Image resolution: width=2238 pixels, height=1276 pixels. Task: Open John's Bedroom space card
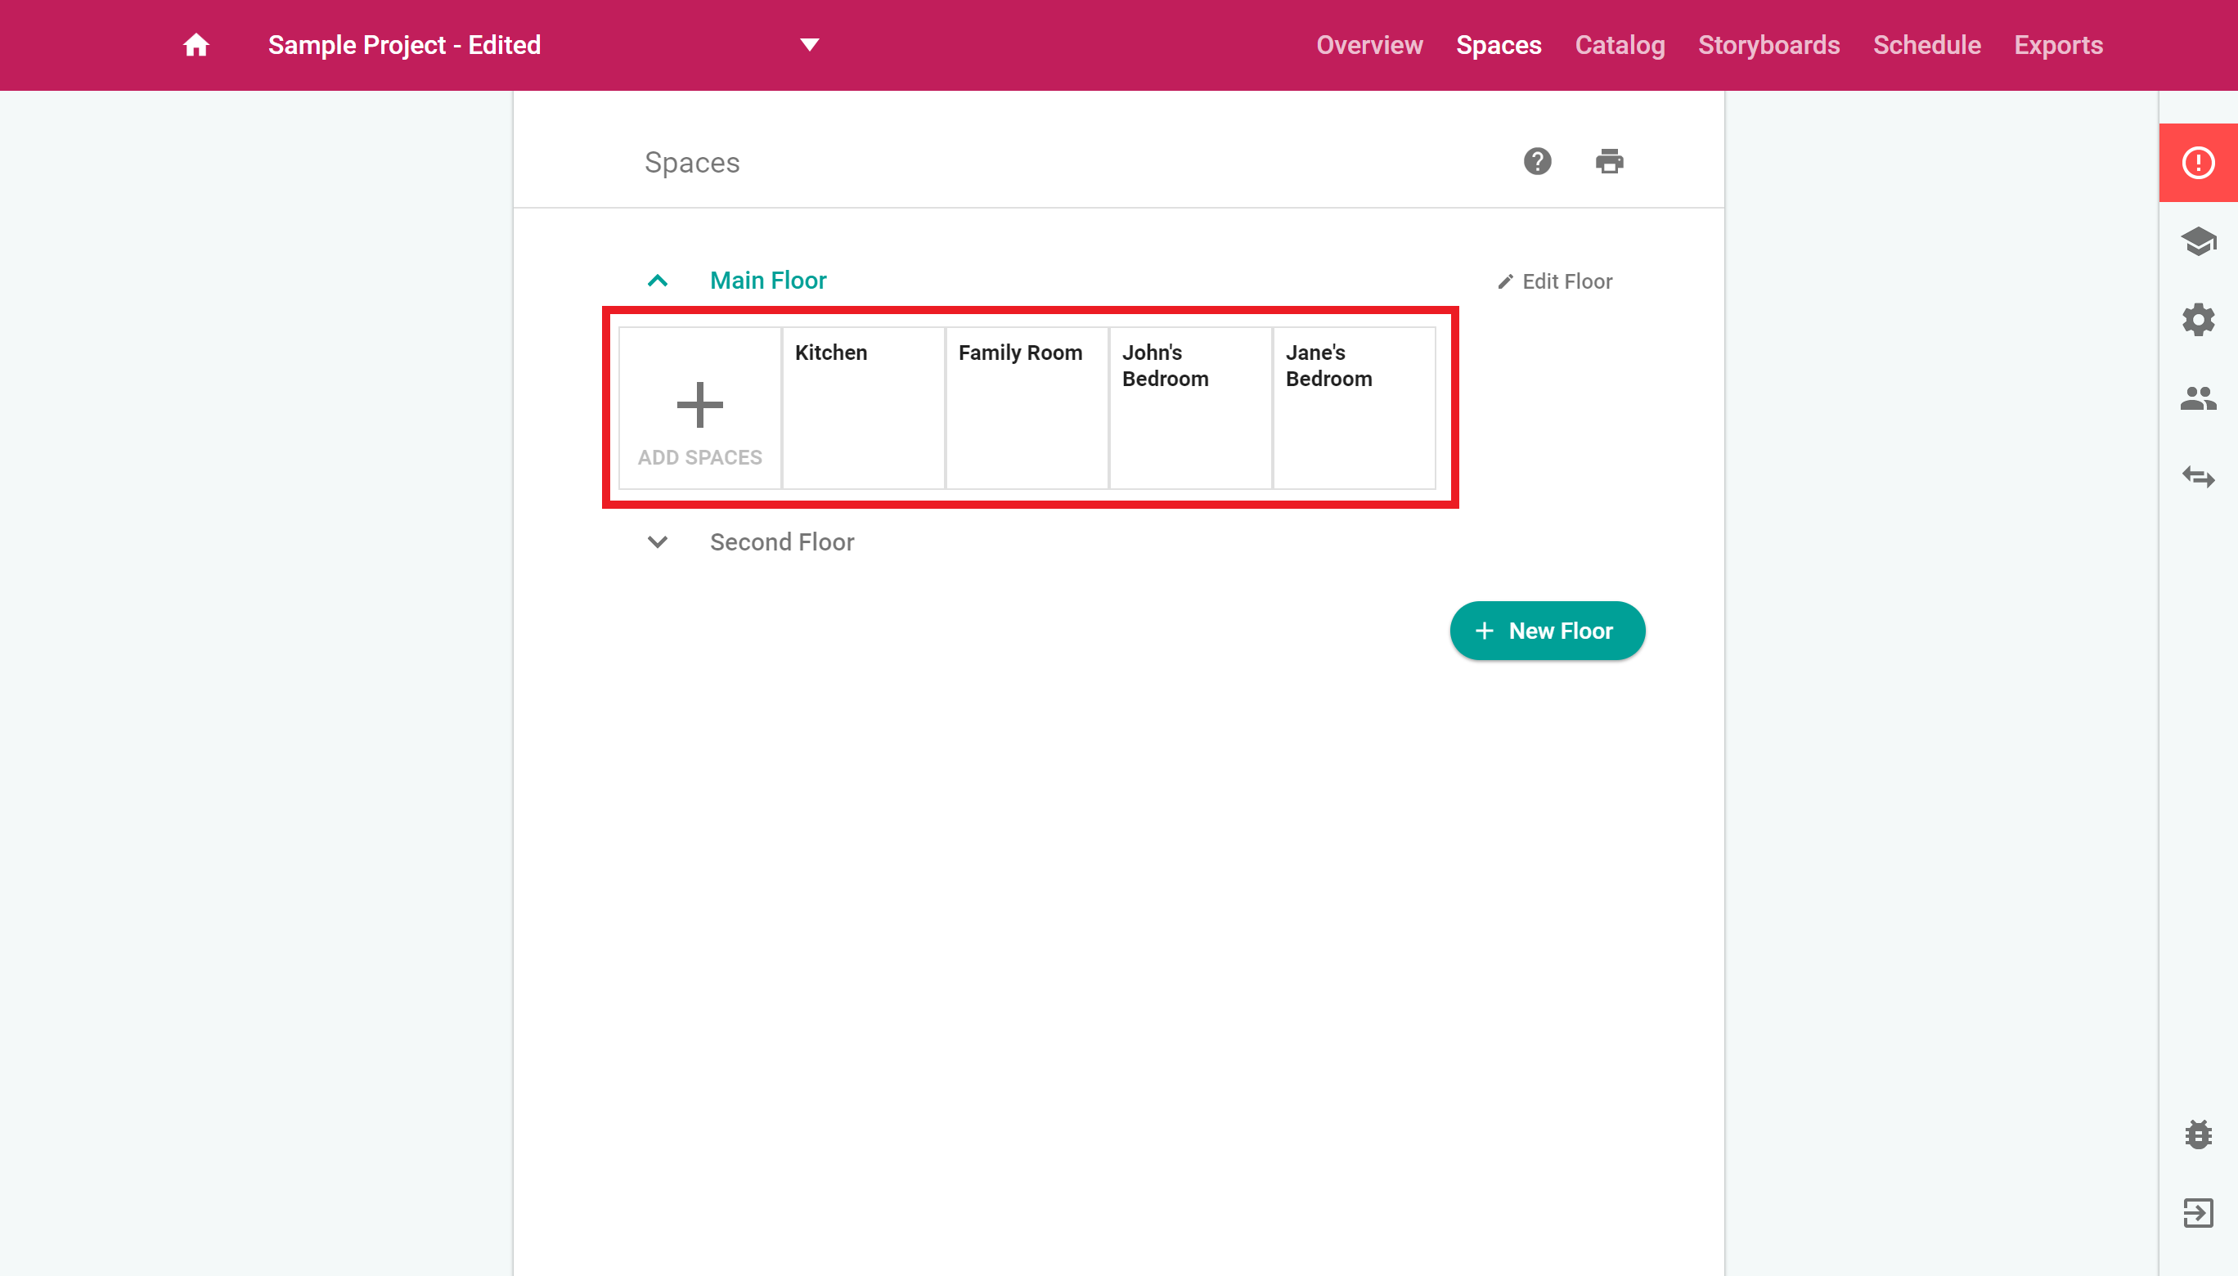pyautogui.click(x=1190, y=408)
